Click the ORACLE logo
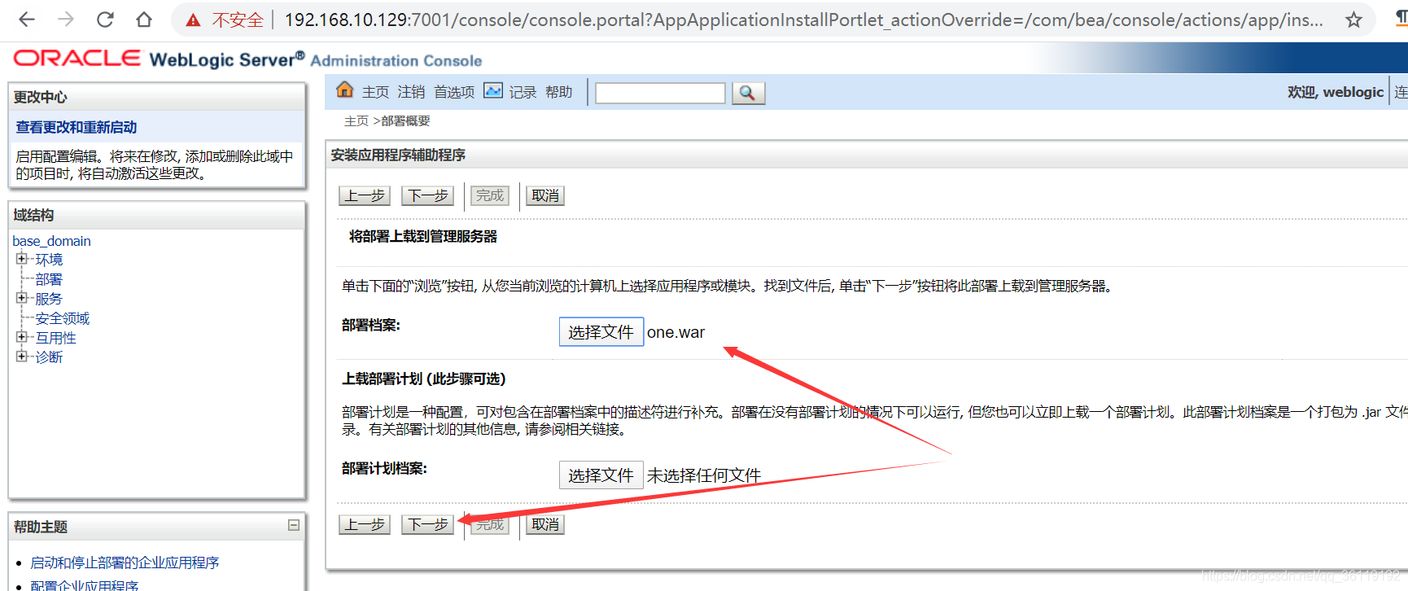This screenshot has height=591, width=1408. (77, 58)
